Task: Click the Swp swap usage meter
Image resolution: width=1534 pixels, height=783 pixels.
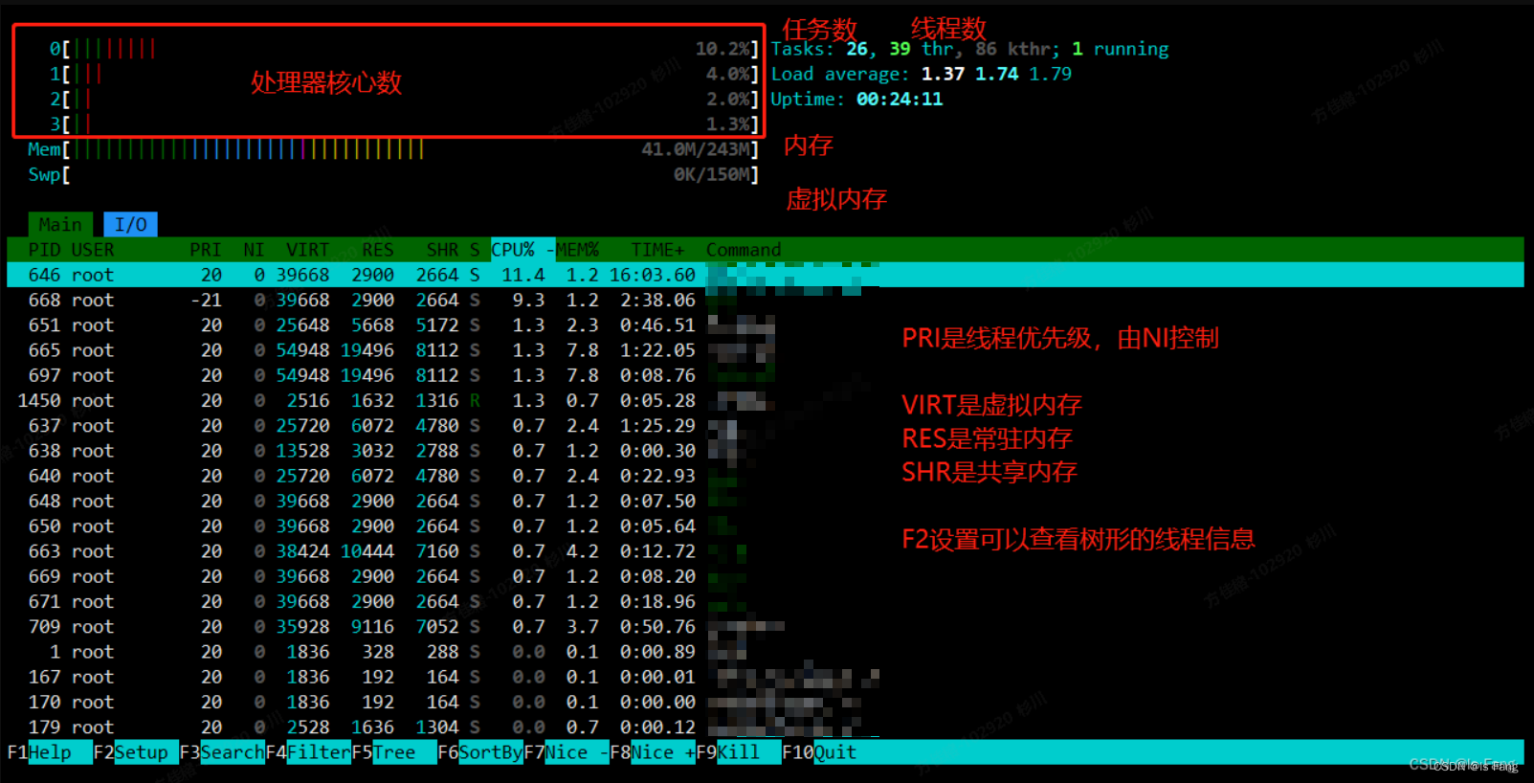Action: 393,174
